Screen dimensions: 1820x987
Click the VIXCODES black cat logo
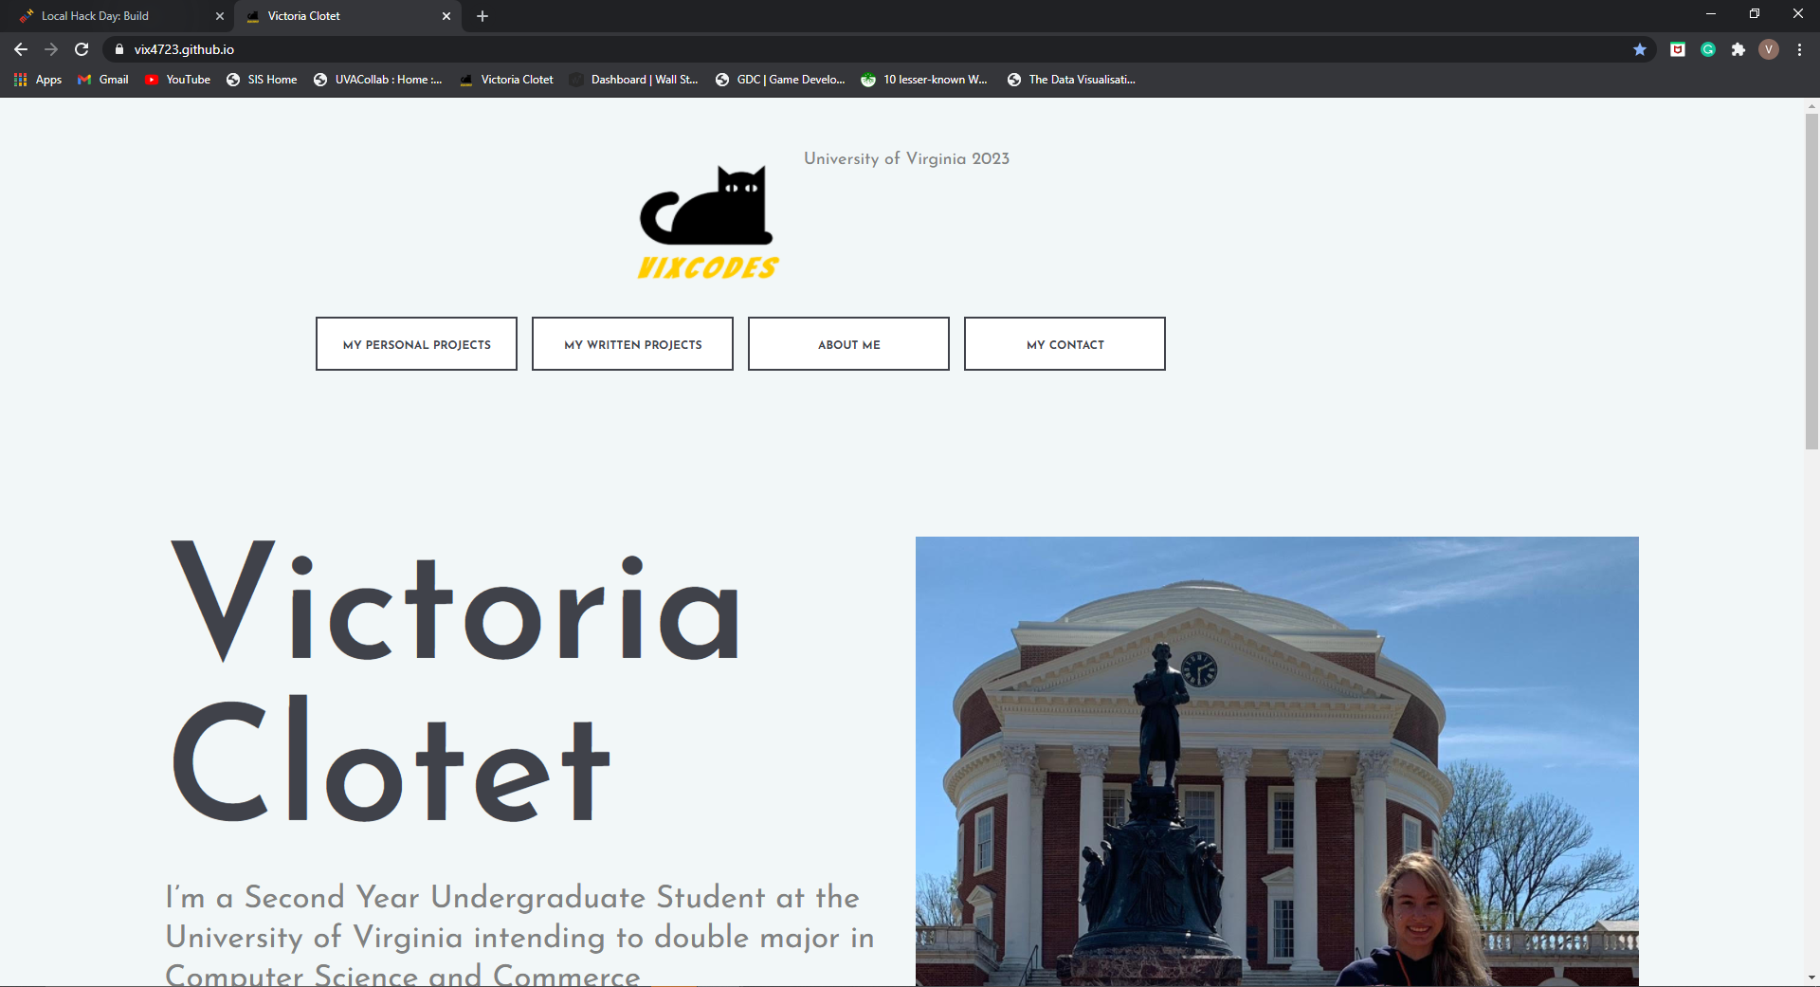click(707, 223)
